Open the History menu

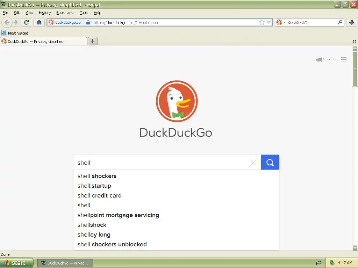click(x=44, y=13)
